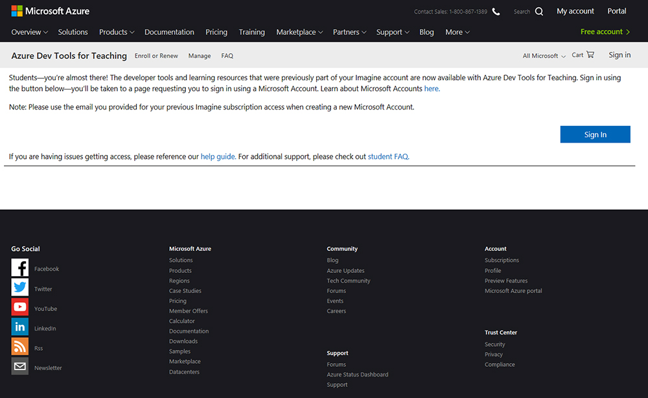Image resolution: width=648 pixels, height=398 pixels.
Task: Follow the 'here' Microsoft Accounts link
Action: pyautogui.click(x=432, y=88)
